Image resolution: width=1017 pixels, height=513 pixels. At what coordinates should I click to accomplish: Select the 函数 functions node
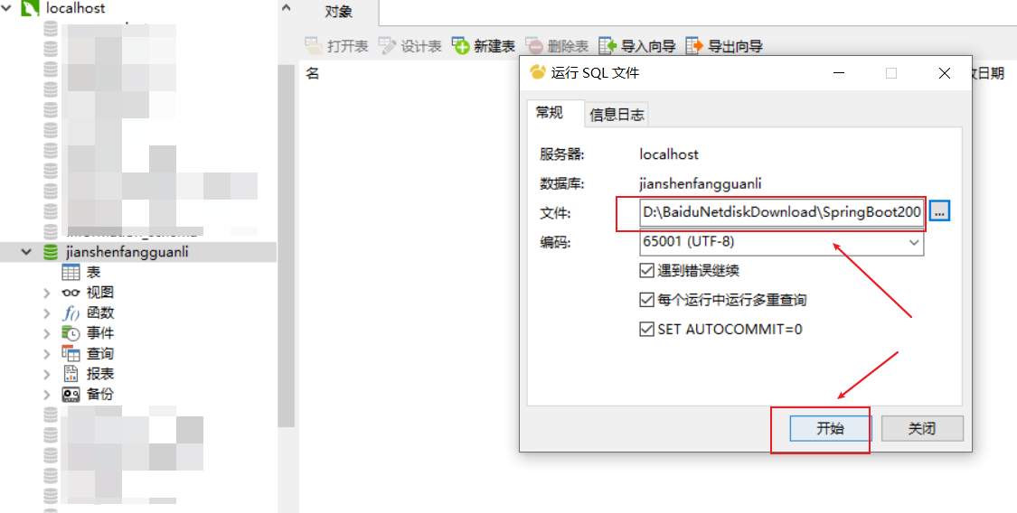tap(99, 312)
